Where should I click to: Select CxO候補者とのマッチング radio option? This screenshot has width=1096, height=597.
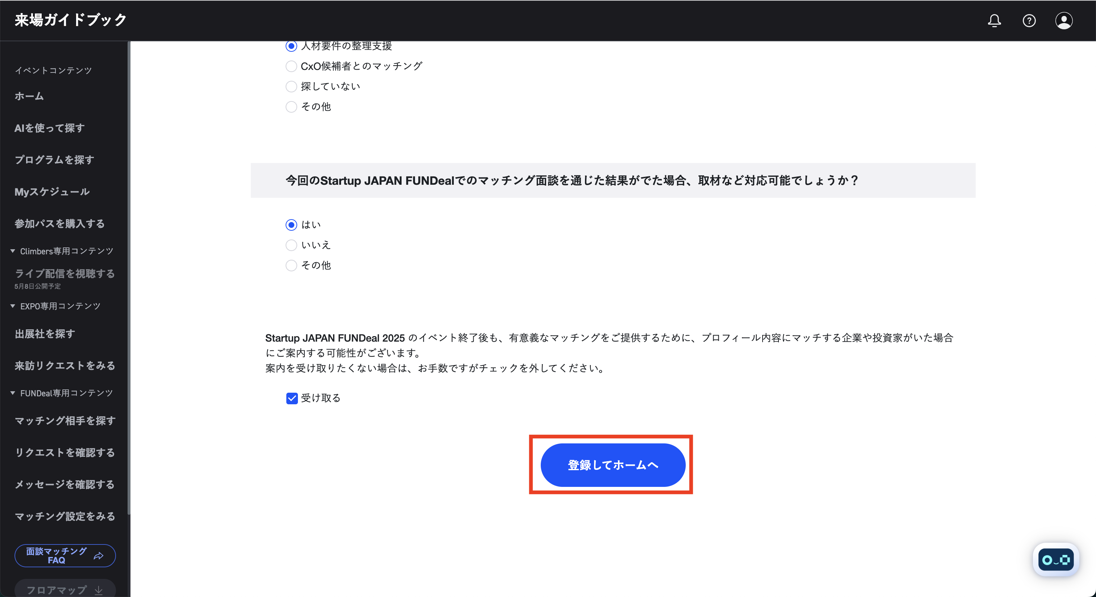291,66
